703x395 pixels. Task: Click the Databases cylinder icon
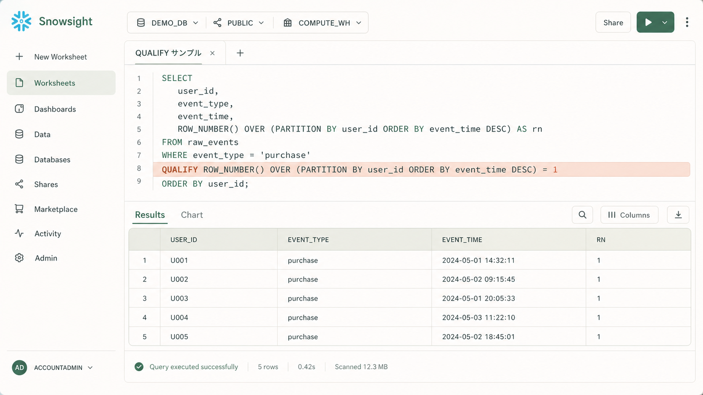(x=19, y=160)
